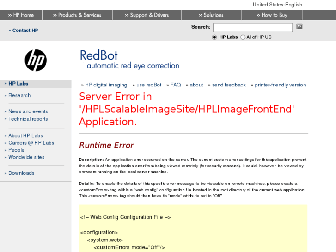This screenshot has width=336, height=252.
Task: Open the People sidebar link
Action: [16, 150]
